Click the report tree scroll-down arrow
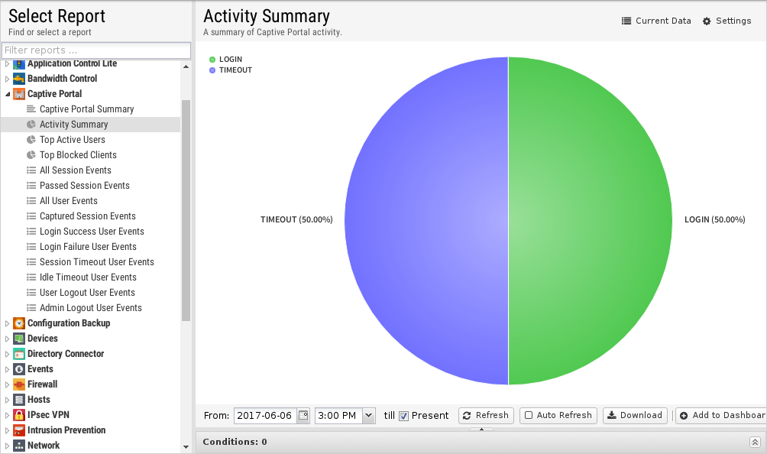Viewport: 767px width, 454px height. (x=186, y=446)
